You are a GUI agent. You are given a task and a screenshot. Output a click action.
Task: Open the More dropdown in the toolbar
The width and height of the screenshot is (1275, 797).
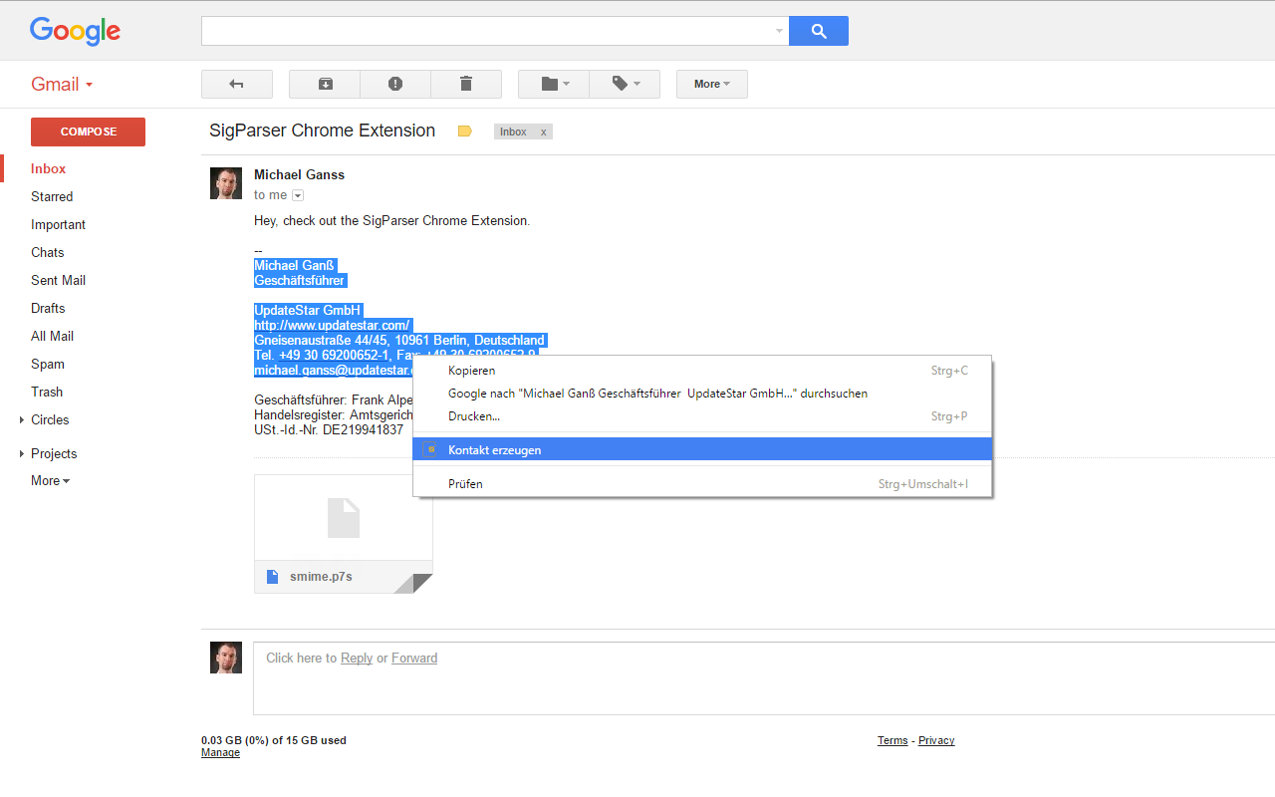coord(711,84)
